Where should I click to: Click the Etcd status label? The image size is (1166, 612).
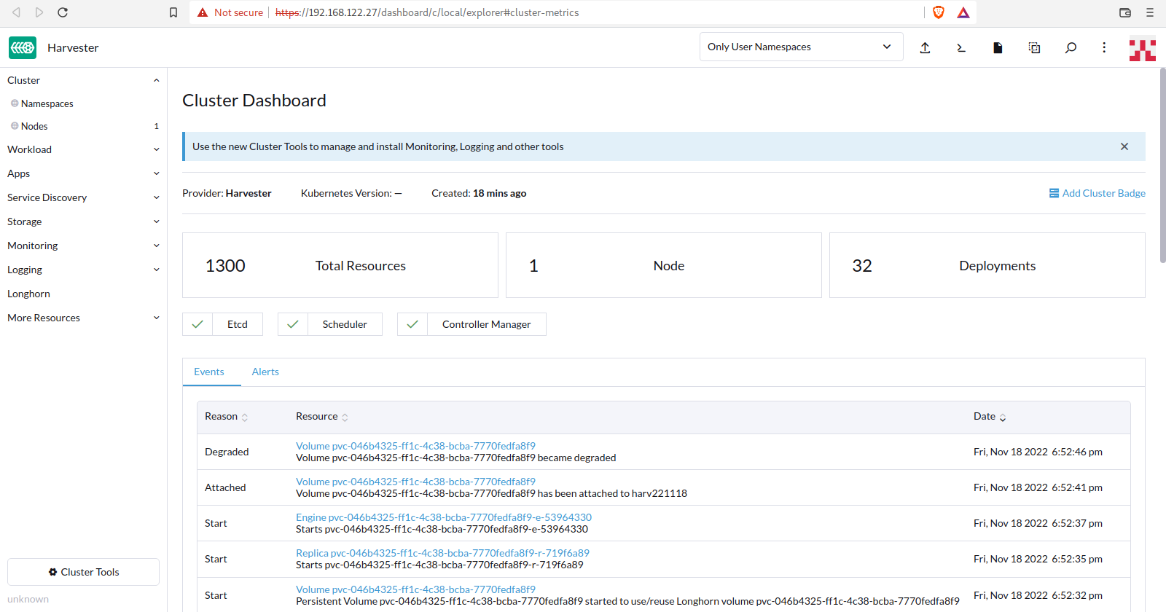(x=238, y=324)
